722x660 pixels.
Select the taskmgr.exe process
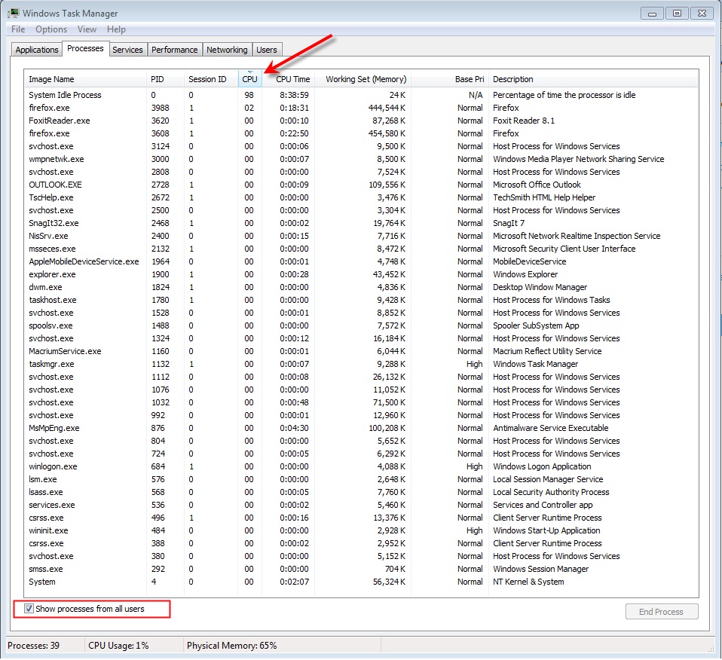click(x=362, y=364)
